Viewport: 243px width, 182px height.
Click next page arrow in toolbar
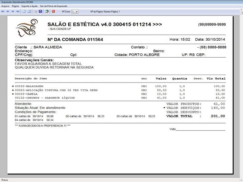(13, 12)
